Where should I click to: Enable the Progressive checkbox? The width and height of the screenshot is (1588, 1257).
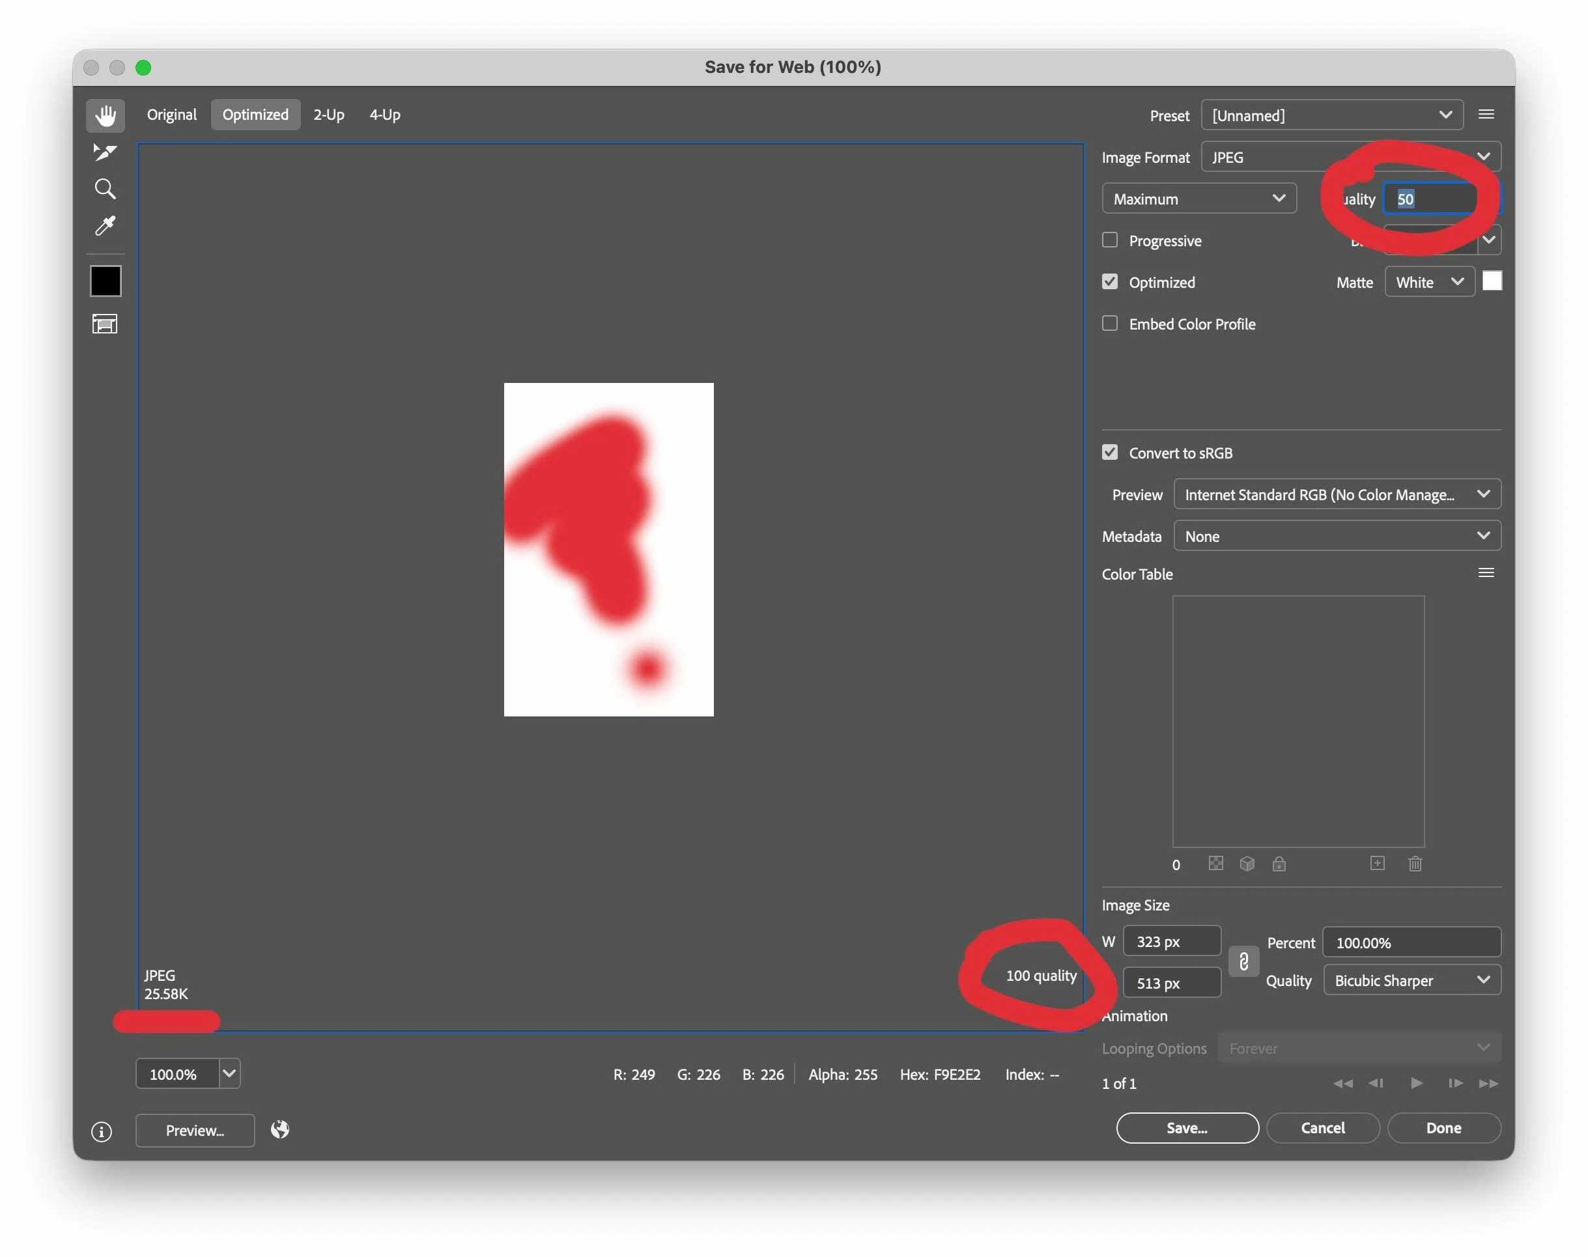tap(1109, 240)
